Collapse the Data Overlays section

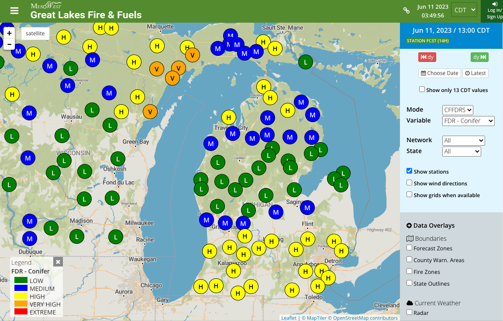(409, 225)
